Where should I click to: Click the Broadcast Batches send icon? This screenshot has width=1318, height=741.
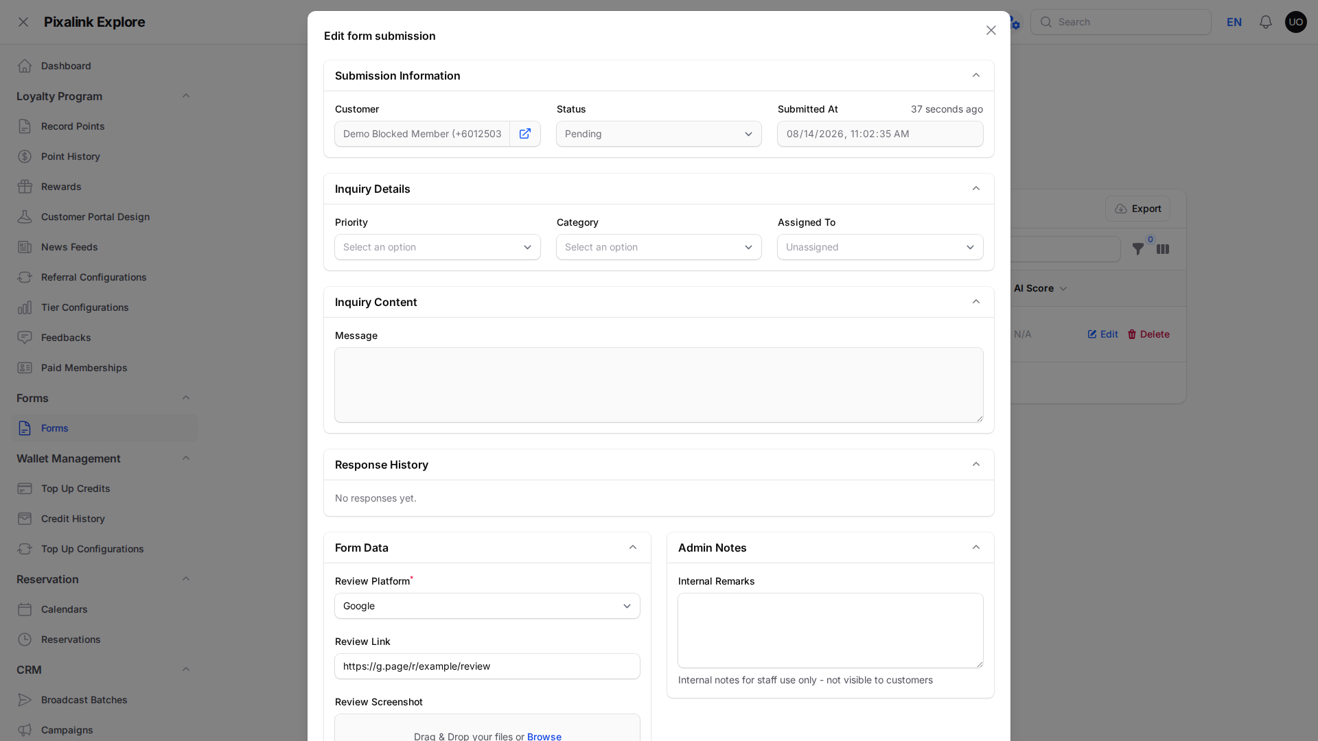tap(25, 700)
